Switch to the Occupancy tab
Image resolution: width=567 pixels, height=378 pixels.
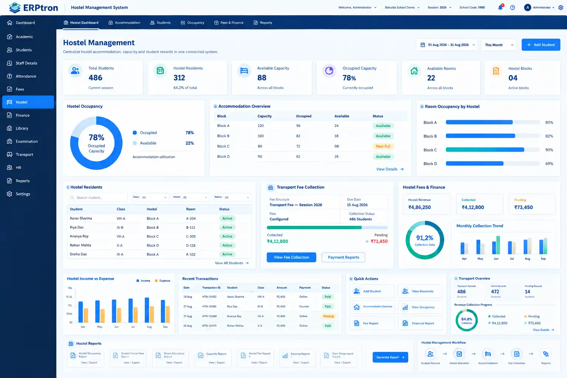193,23
